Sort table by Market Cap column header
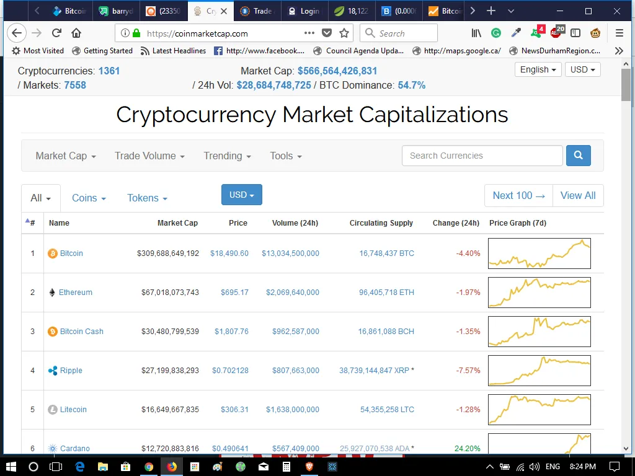635x476 pixels. (177, 223)
